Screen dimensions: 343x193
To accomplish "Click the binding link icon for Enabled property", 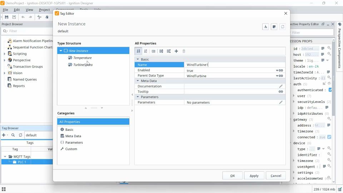I will [x=281, y=70].
